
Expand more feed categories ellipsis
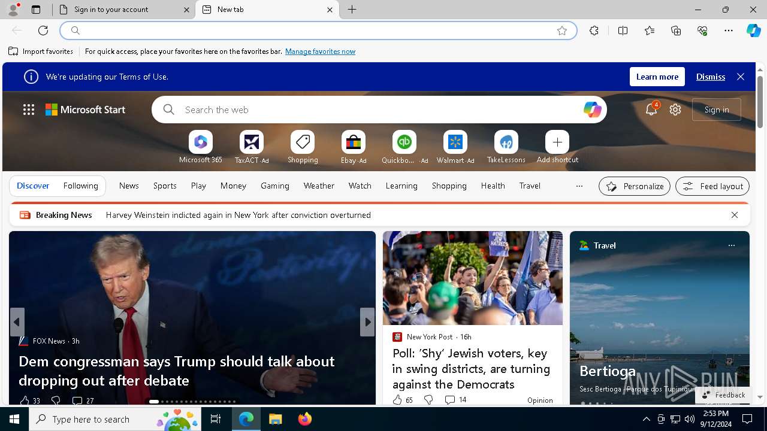pos(579,186)
